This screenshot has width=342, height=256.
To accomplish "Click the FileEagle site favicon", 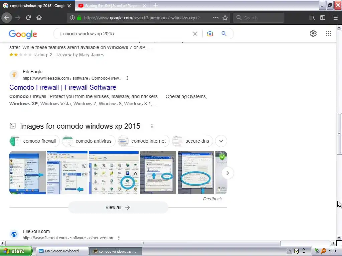I will (14, 75).
